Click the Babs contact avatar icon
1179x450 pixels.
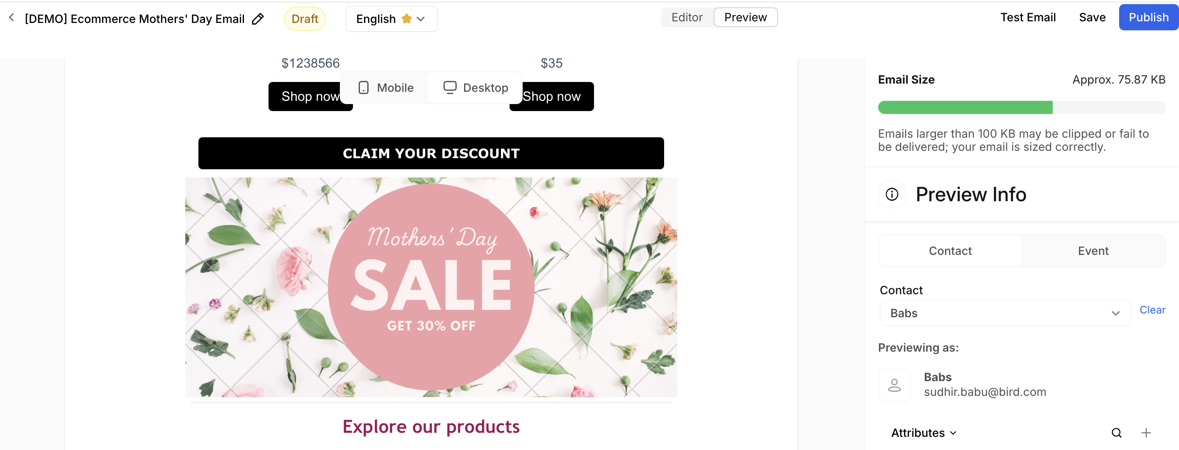coord(894,385)
